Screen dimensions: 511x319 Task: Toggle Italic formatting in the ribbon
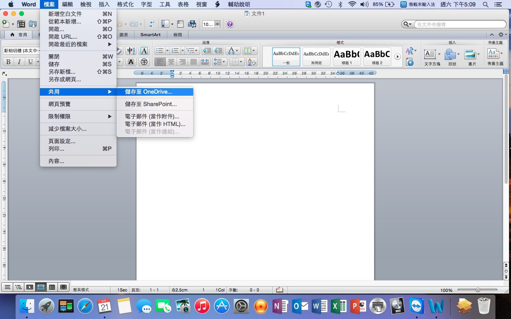point(19,62)
